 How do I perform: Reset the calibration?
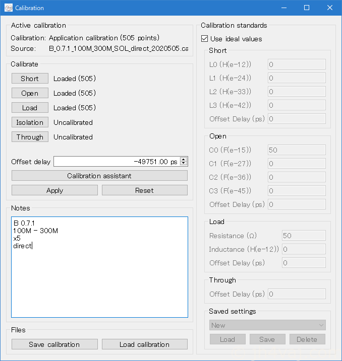click(x=144, y=190)
